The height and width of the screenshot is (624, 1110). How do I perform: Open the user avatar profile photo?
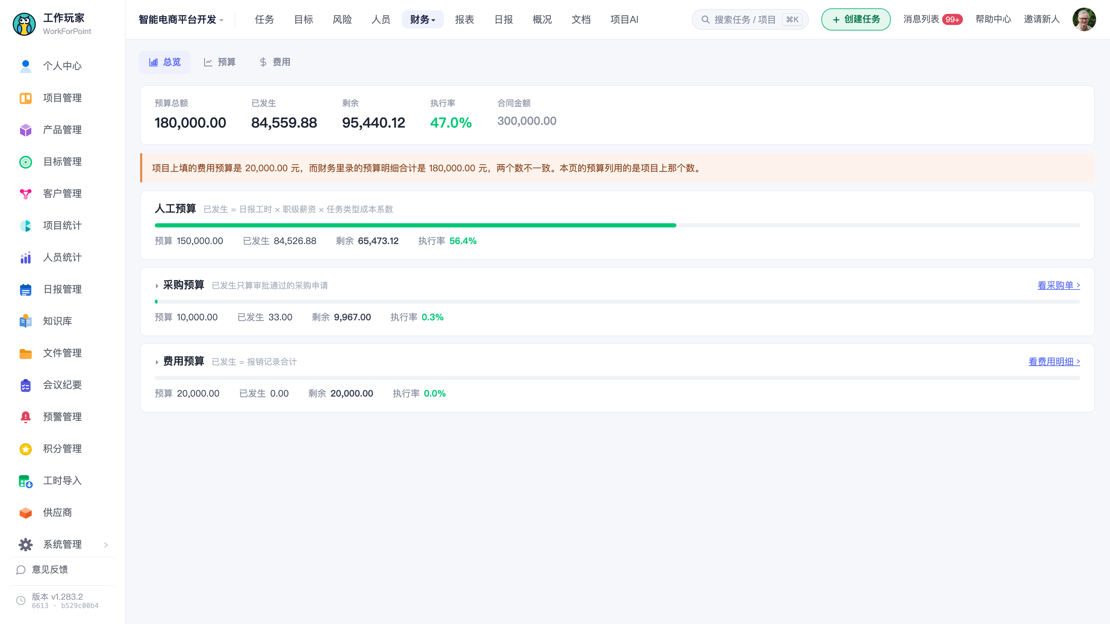click(x=1084, y=19)
